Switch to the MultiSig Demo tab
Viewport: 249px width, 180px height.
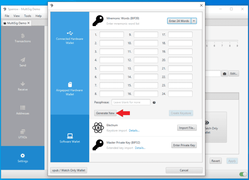click(17, 23)
